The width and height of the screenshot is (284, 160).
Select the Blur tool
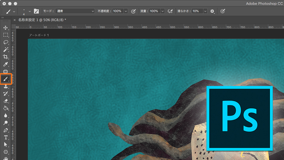click(6, 116)
